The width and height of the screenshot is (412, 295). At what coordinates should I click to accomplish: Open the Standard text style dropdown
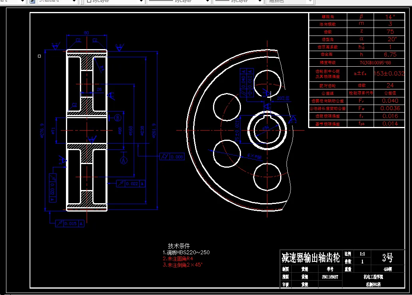point(57,1)
